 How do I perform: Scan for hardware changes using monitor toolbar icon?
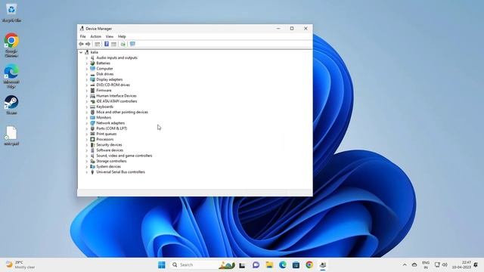click(132, 44)
